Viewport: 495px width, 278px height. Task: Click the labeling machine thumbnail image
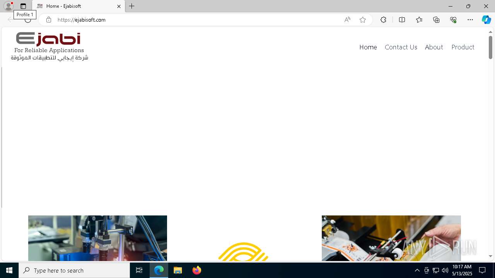click(x=391, y=238)
